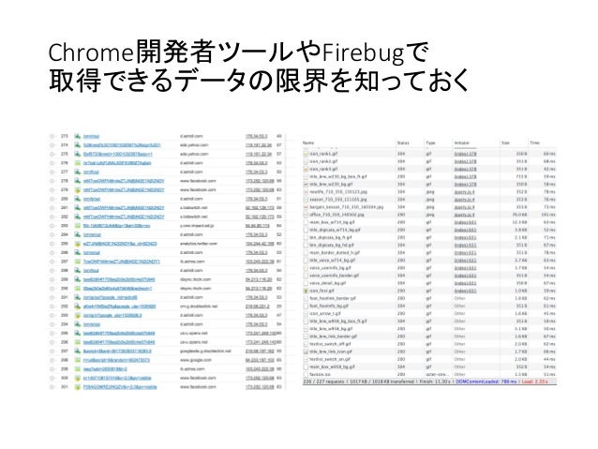Viewport: 598px width, 449px height.
Task: Click file icon beside icon_arrow_r.gif
Action: pos(306,314)
